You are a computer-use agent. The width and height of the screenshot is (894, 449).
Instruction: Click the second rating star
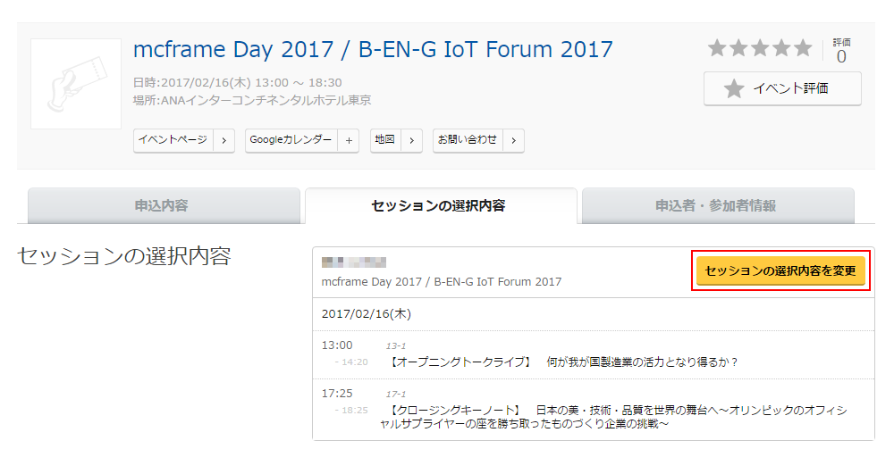pos(738,48)
